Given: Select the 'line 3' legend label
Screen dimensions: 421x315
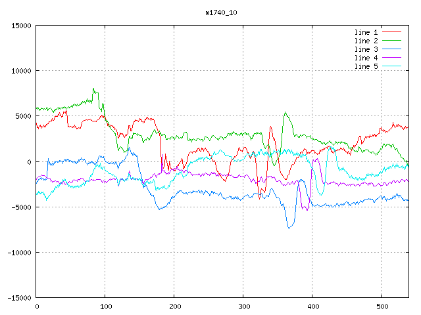Looking at the screenshot, I should 366,49.
